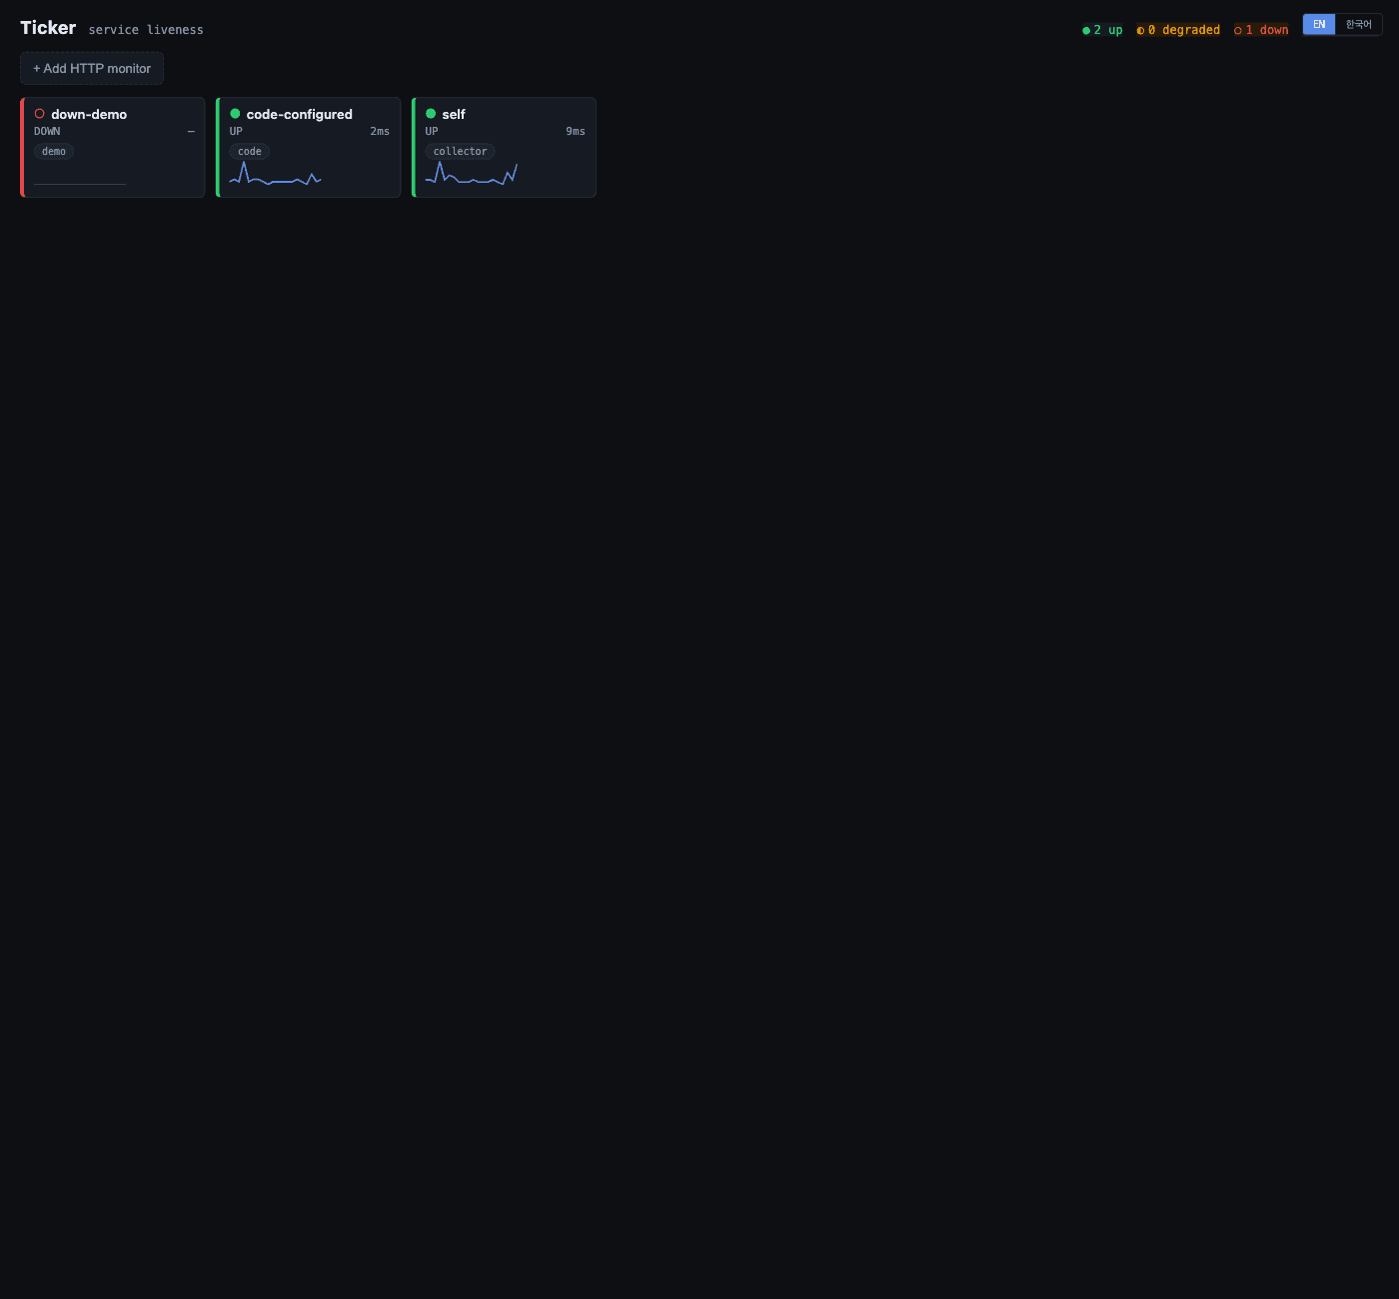Click the '0 degraded' status counter

[1178, 30]
